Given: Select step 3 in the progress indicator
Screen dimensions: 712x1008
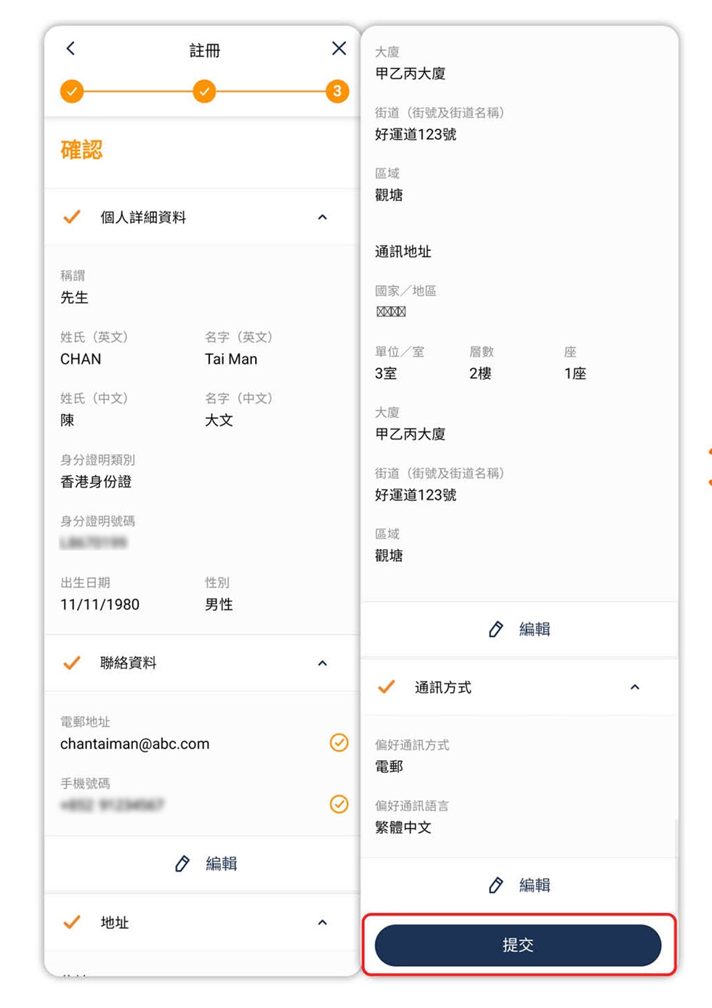Looking at the screenshot, I should click(x=337, y=92).
